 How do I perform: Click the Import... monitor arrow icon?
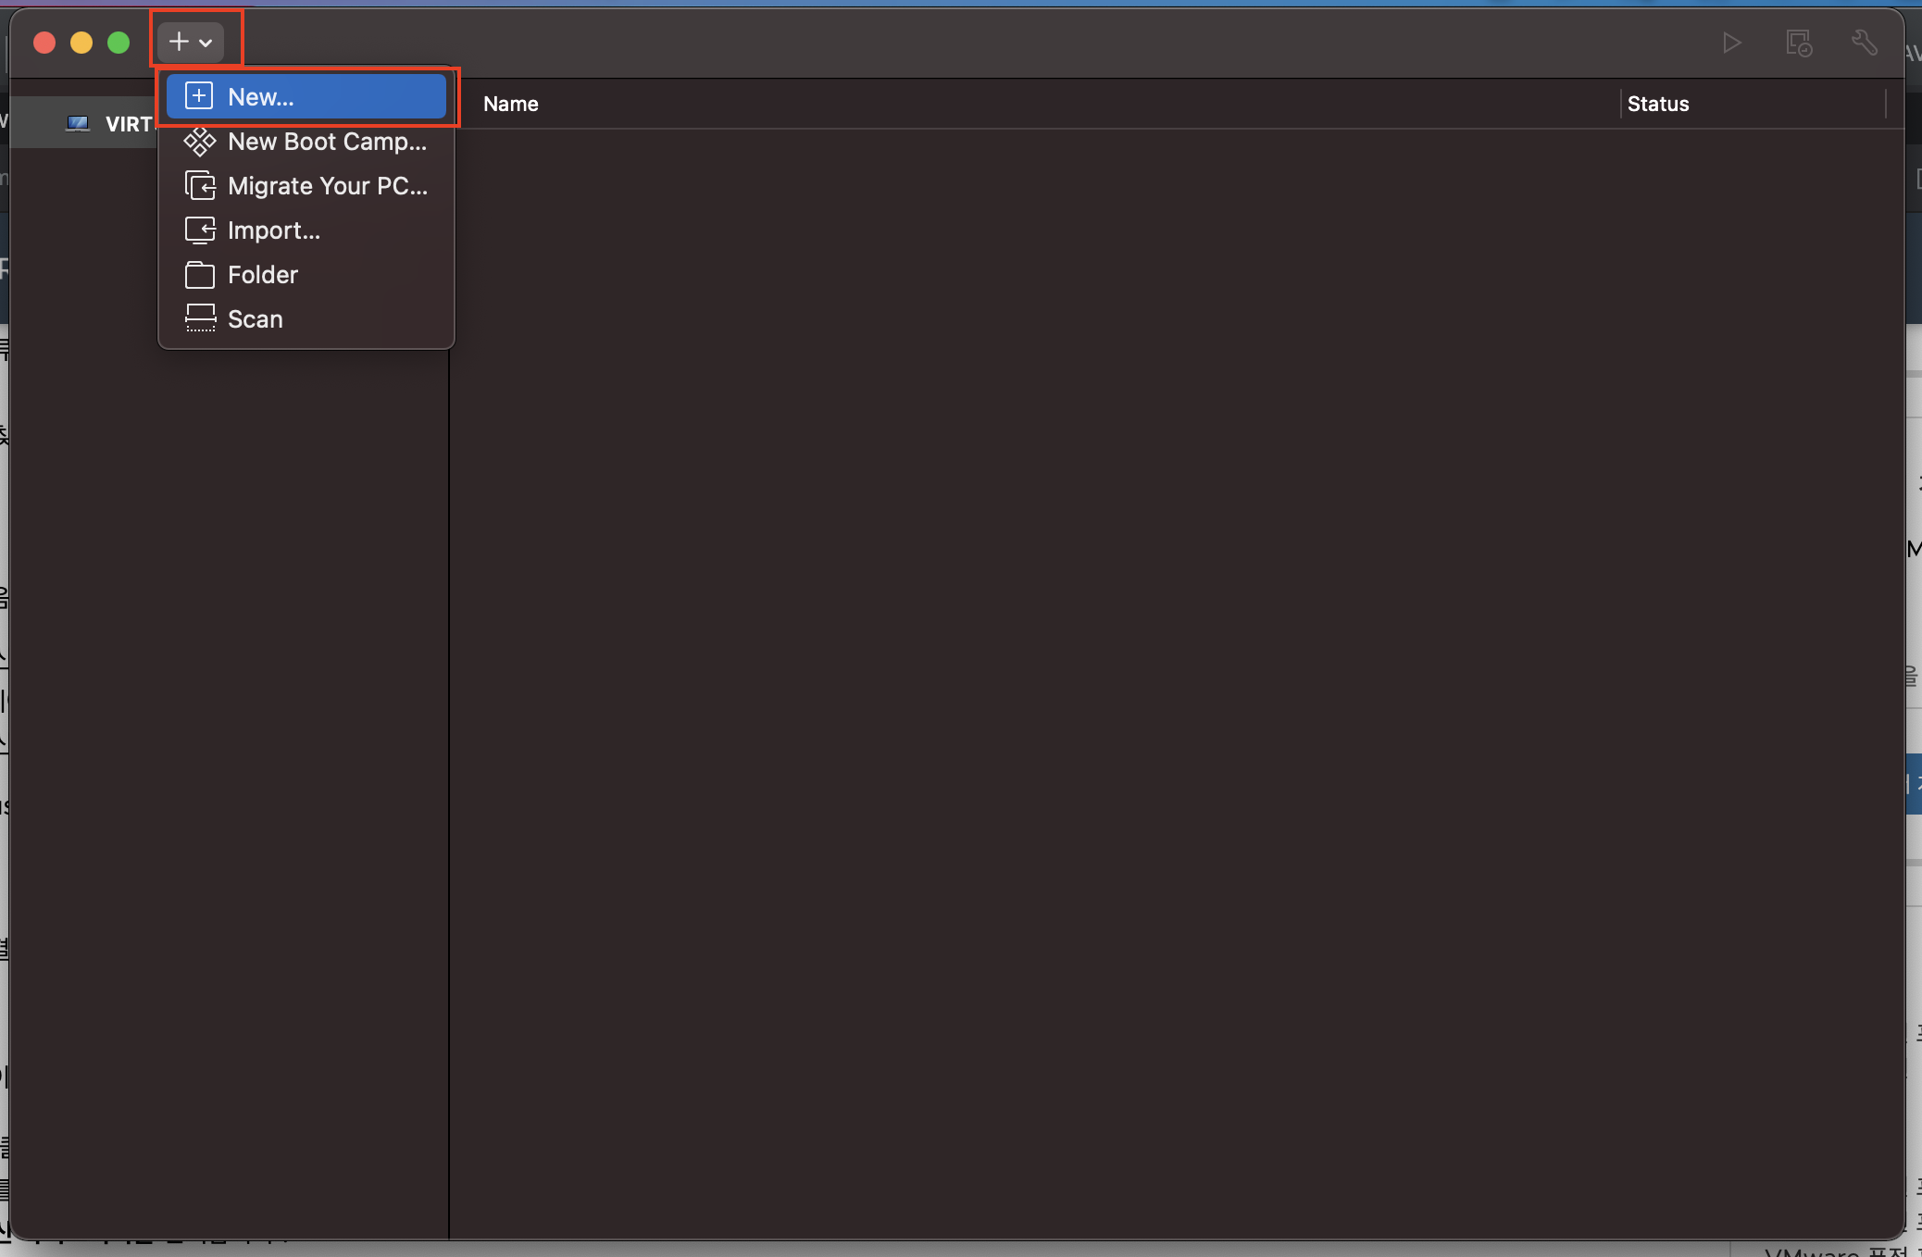(x=199, y=230)
